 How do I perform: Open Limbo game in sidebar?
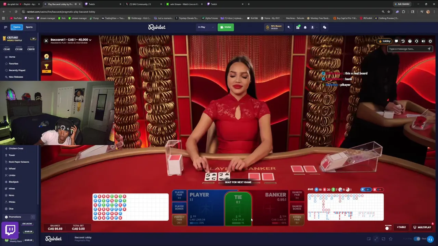(12, 175)
